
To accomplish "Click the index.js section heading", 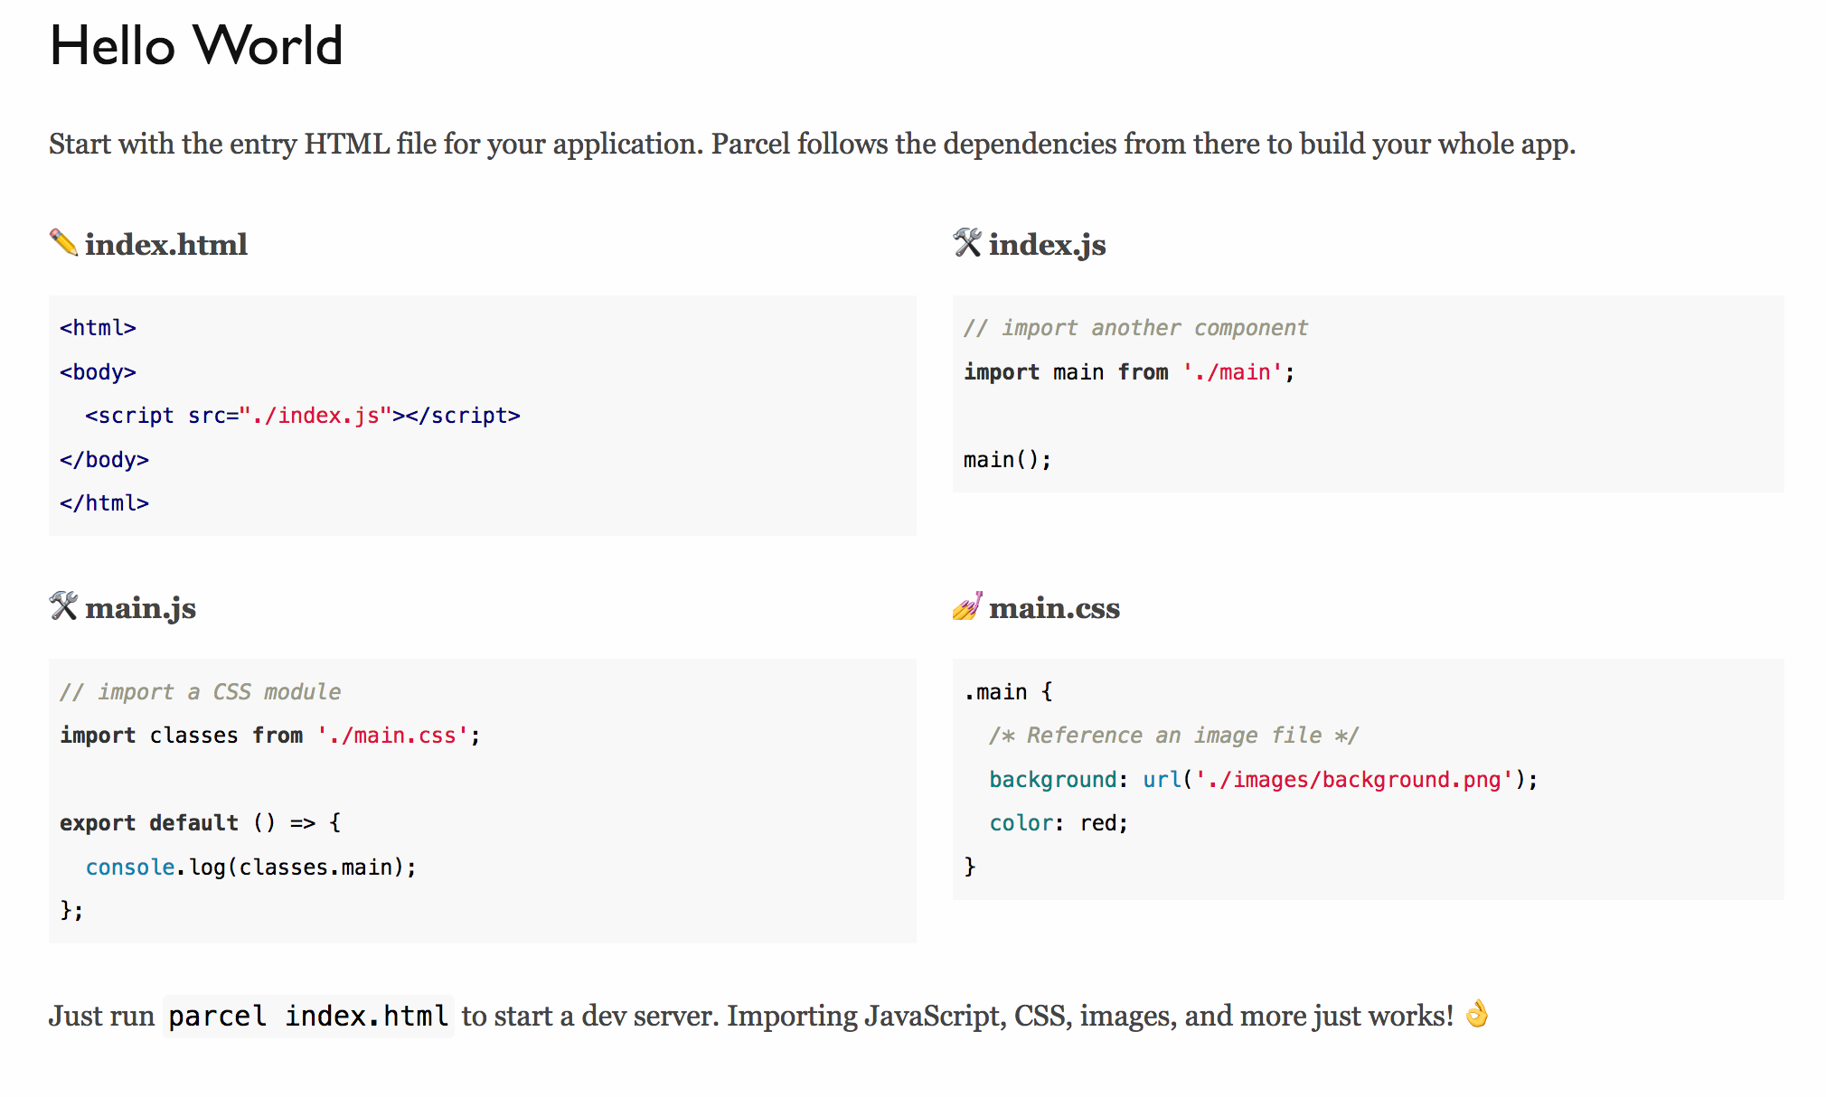I will click(x=1047, y=245).
